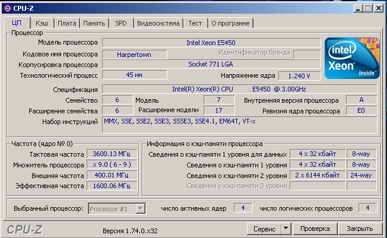Click the Набор инструкций label
387x238 pixels.
(x=70, y=122)
